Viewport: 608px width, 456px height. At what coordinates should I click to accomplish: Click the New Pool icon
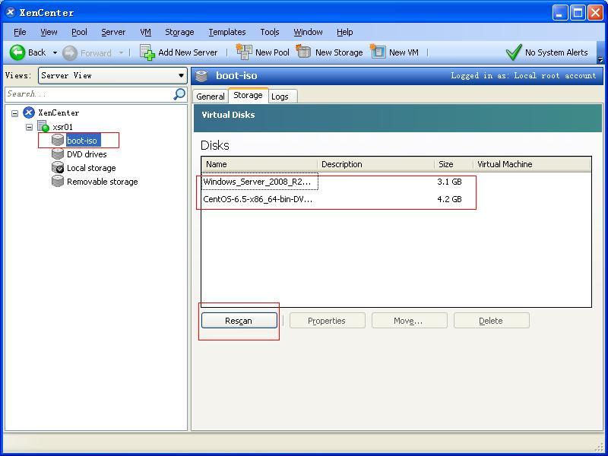(244, 52)
